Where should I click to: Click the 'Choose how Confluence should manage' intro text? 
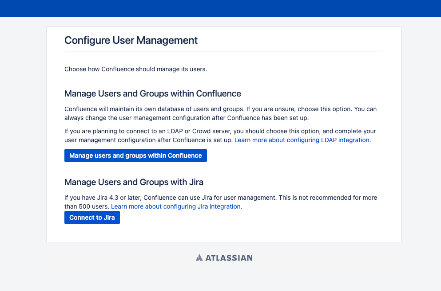click(135, 69)
